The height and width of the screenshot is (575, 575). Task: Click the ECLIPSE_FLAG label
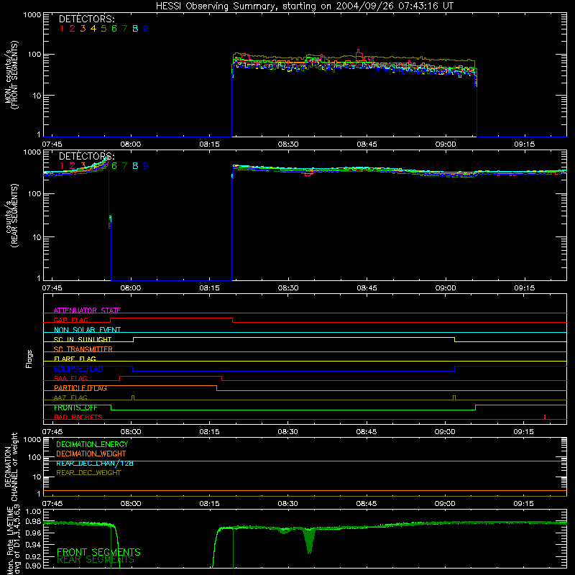point(78,369)
